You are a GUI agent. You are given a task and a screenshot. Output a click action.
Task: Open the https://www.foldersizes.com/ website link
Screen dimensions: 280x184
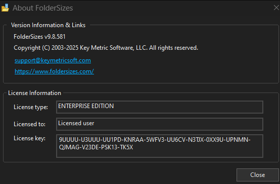[54, 71]
